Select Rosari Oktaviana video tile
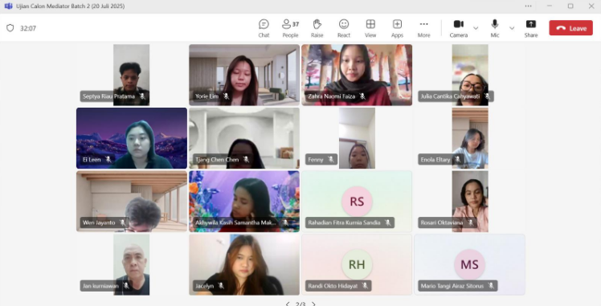Screen dimensions: 601x306 (x=469, y=201)
